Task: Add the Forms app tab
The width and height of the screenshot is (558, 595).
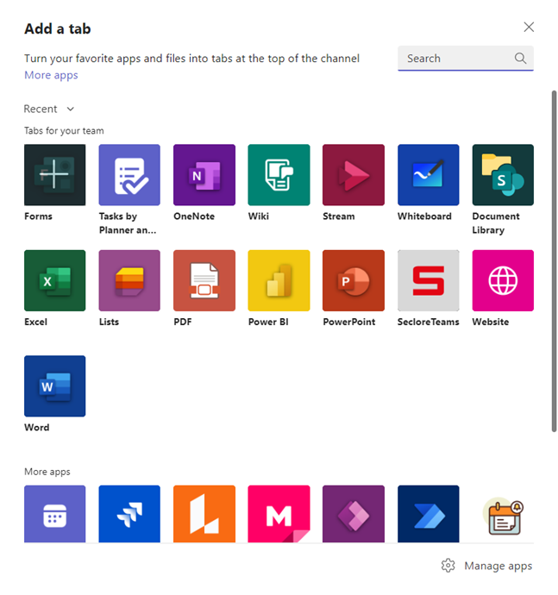Action: [x=54, y=174]
